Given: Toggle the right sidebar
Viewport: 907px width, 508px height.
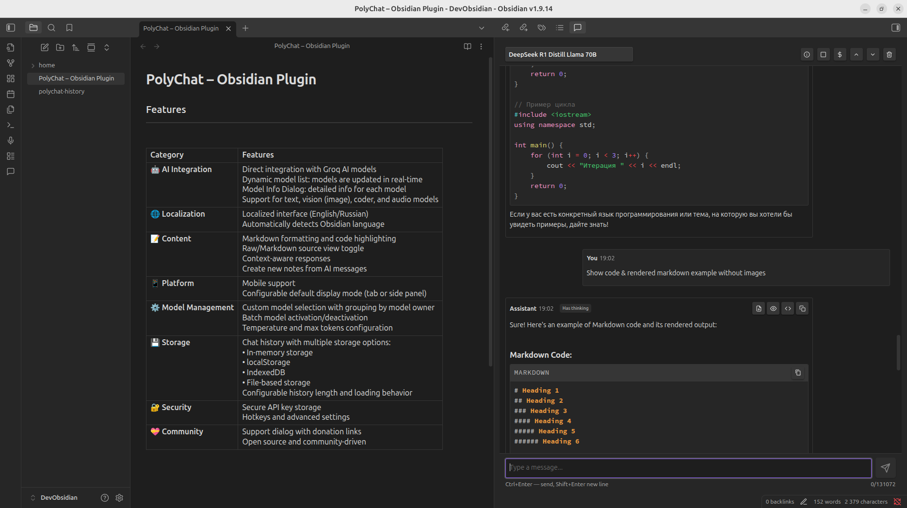Looking at the screenshot, I should coord(895,28).
